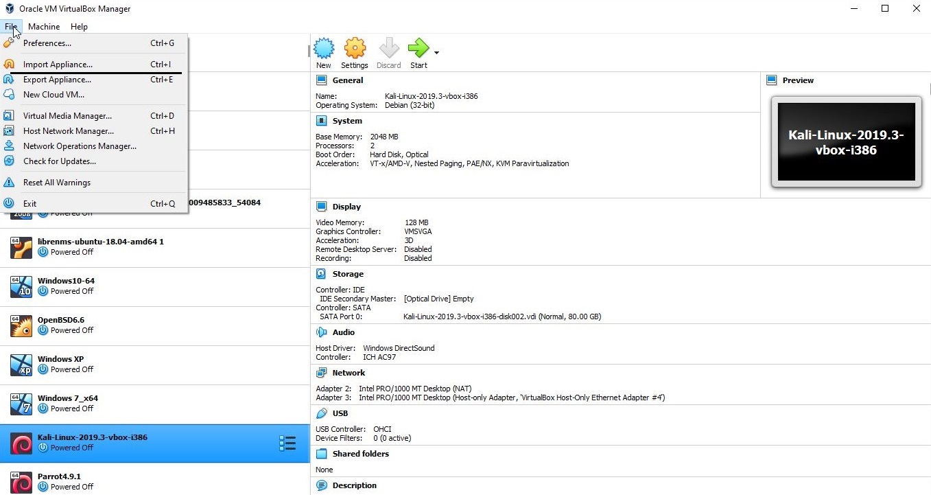Choose Reset All Warnings entry
Image resolution: width=931 pixels, height=495 pixels.
(94, 183)
